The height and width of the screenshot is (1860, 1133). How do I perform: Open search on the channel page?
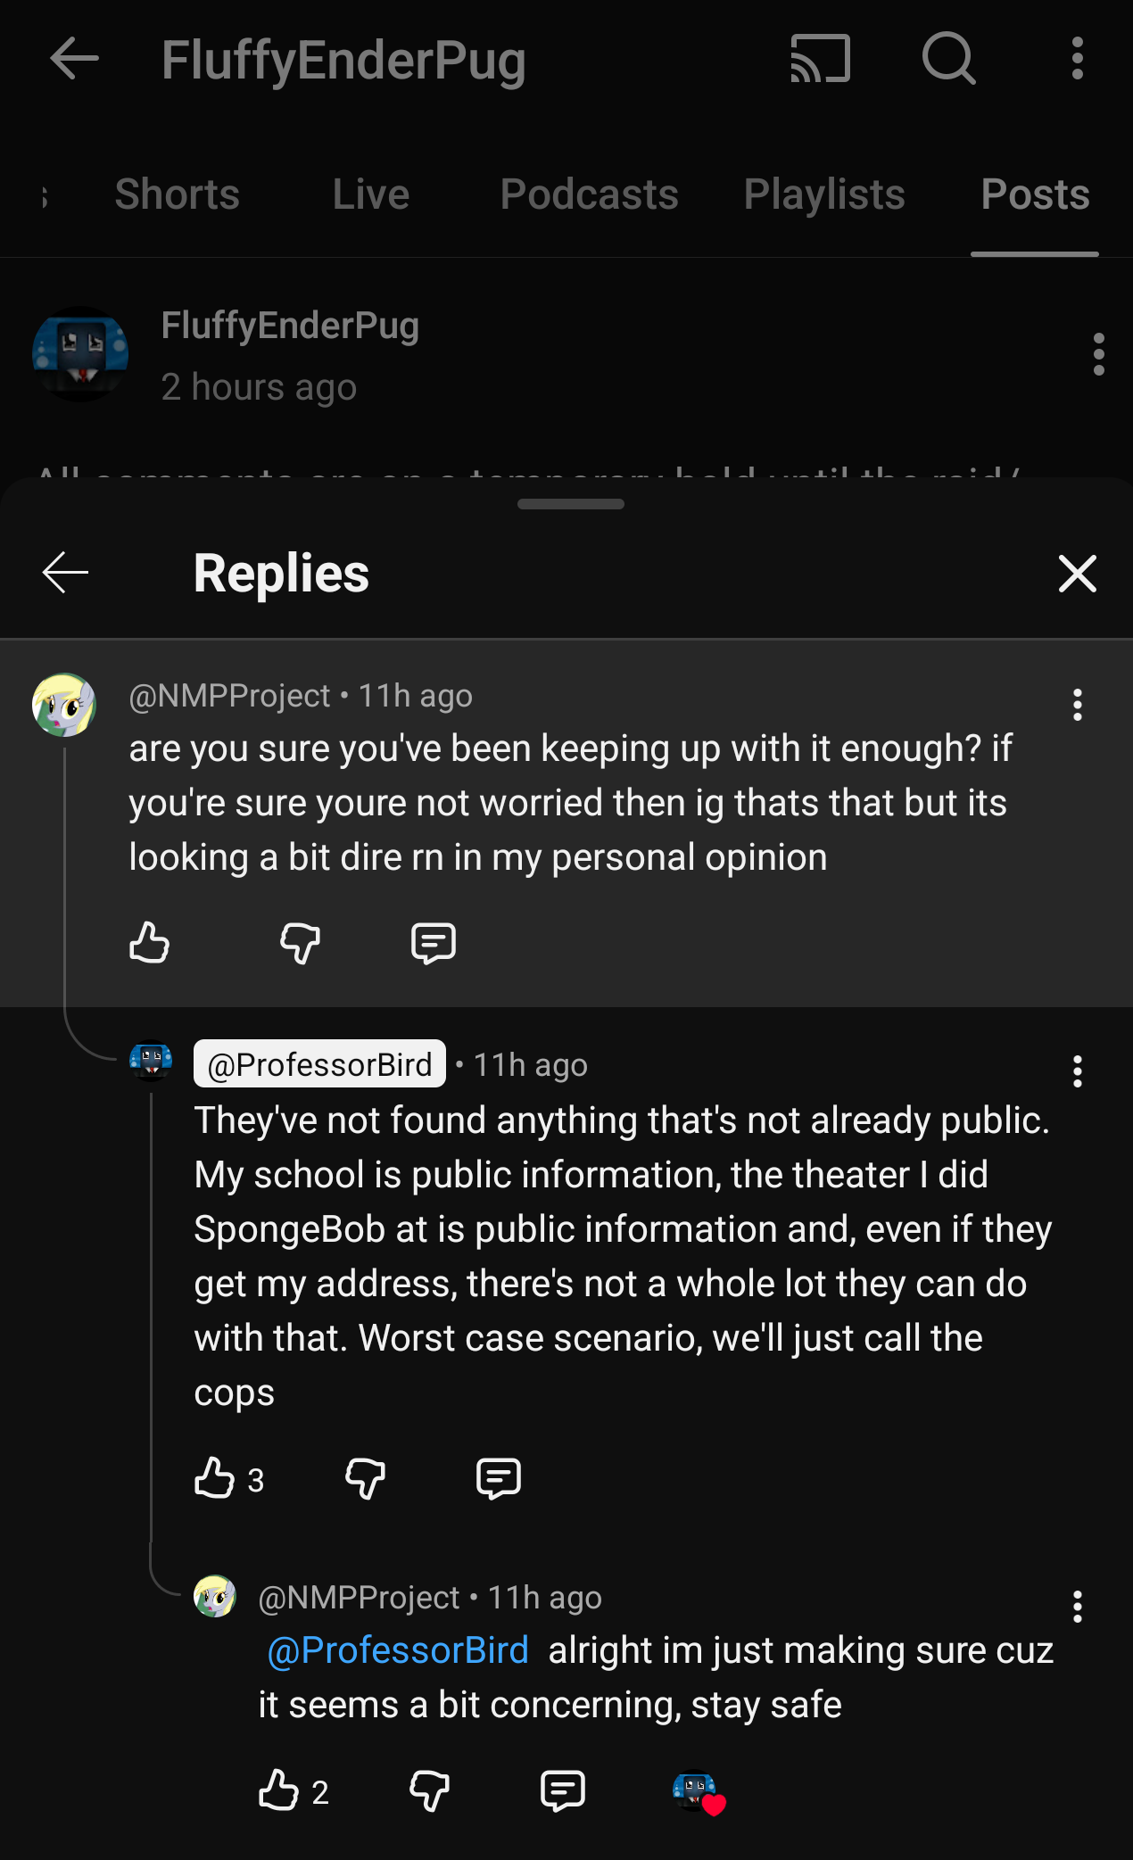[x=948, y=59]
